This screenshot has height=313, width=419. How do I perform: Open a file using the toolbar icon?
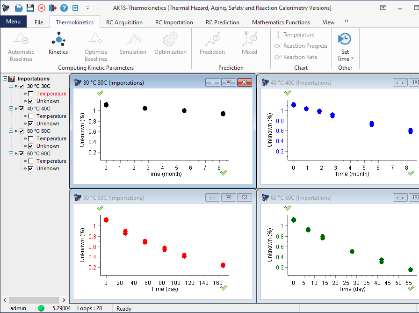19,7
